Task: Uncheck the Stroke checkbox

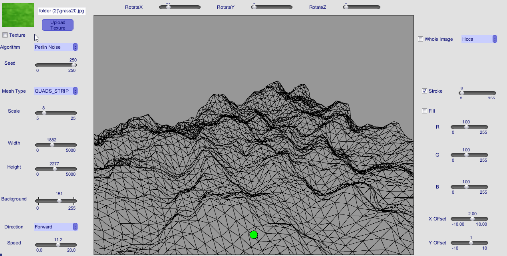Action: click(424, 91)
